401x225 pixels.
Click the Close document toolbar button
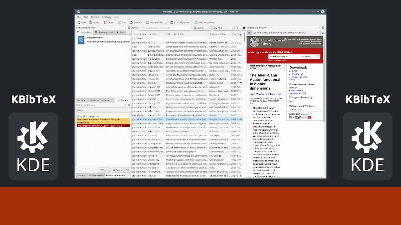tap(108, 23)
